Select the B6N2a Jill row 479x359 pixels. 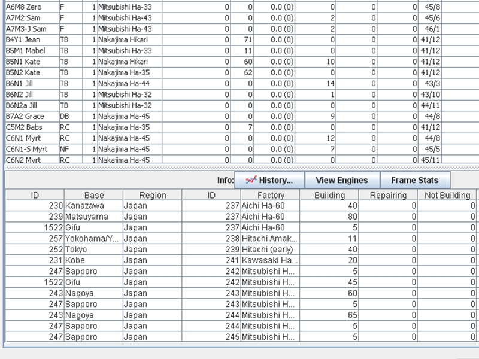coord(241,106)
